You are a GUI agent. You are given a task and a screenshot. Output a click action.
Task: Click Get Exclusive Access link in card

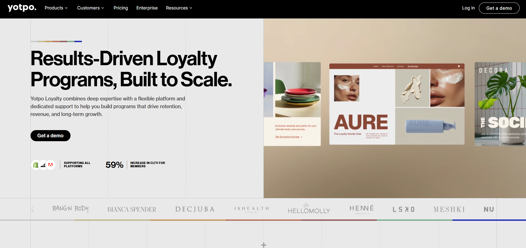pyautogui.click(x=289, y=137)
